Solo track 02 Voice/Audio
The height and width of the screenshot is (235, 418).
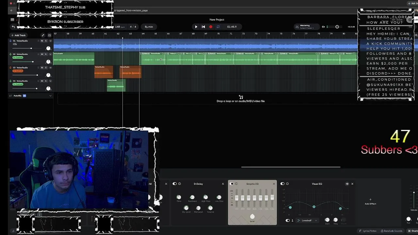(x=46, y=54)
